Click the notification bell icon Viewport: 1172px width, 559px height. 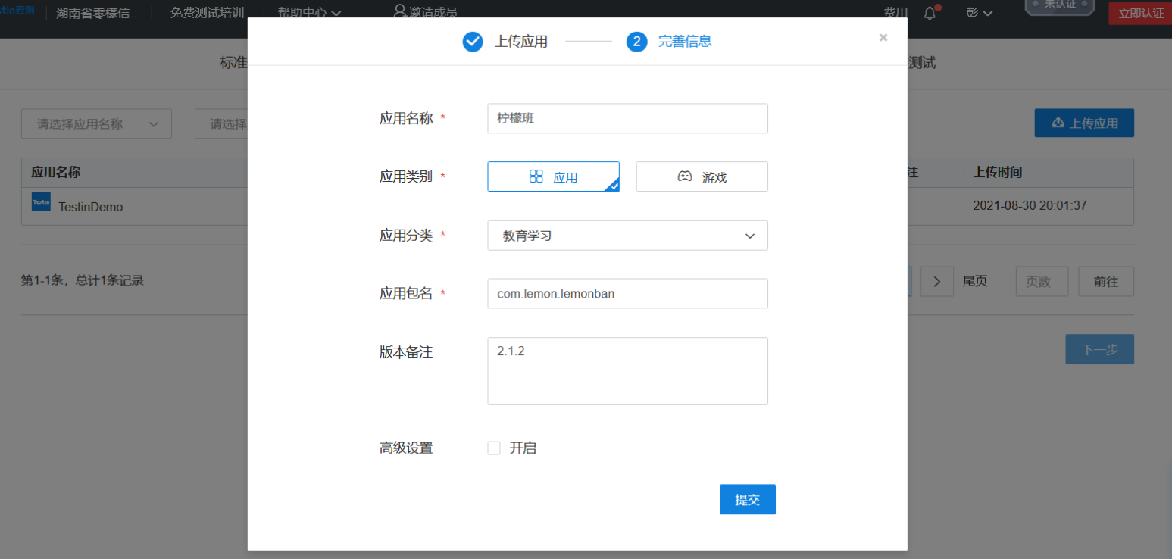(x=930, y=12)
